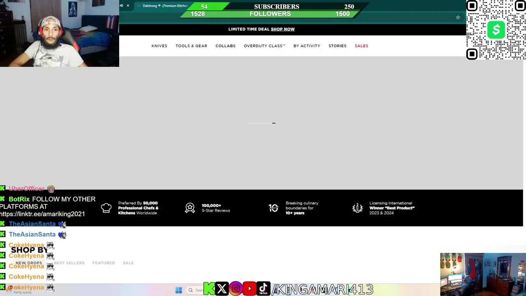Screen dimensions: 526x296
Task: Follow the SHOP NOW limited time deal link
Action: click(283, 29)
